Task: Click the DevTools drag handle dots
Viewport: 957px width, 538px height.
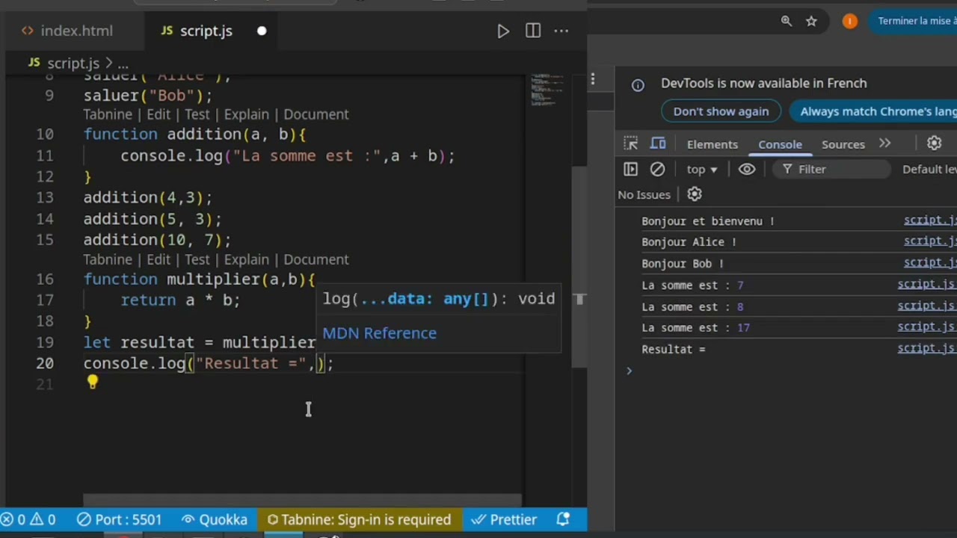Action: point(593,78)
